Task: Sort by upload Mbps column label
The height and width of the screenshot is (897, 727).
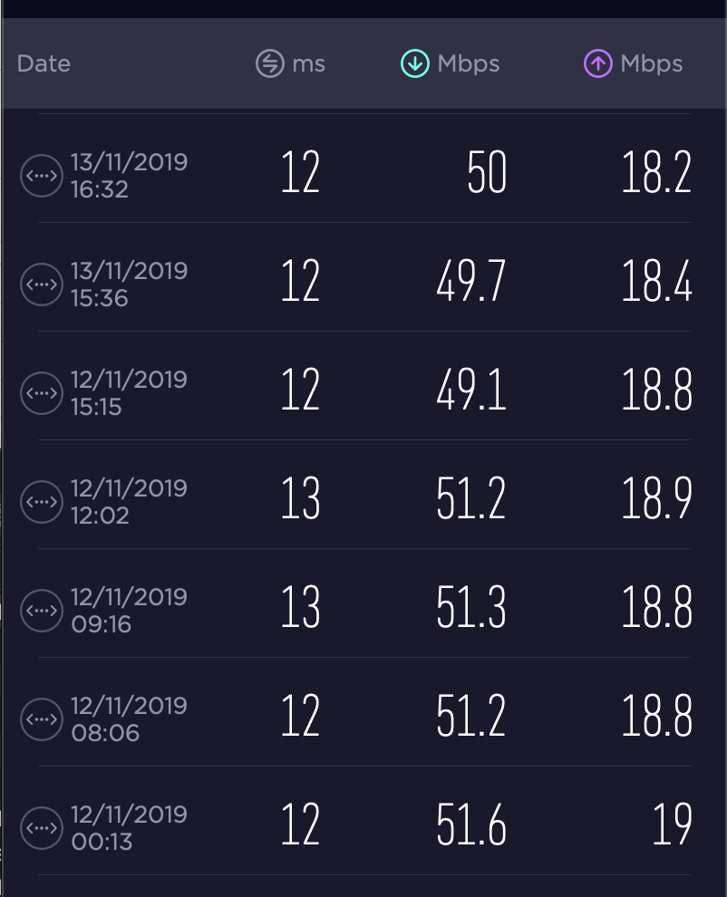Action: point(652,64)
